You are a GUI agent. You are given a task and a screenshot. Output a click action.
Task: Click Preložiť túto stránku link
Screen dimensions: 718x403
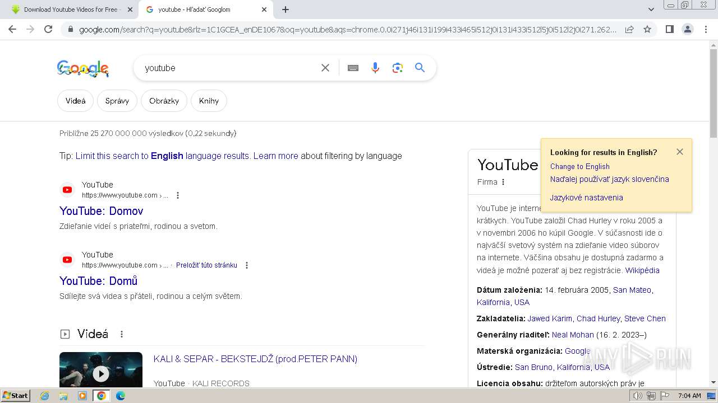tap(206, 265)
